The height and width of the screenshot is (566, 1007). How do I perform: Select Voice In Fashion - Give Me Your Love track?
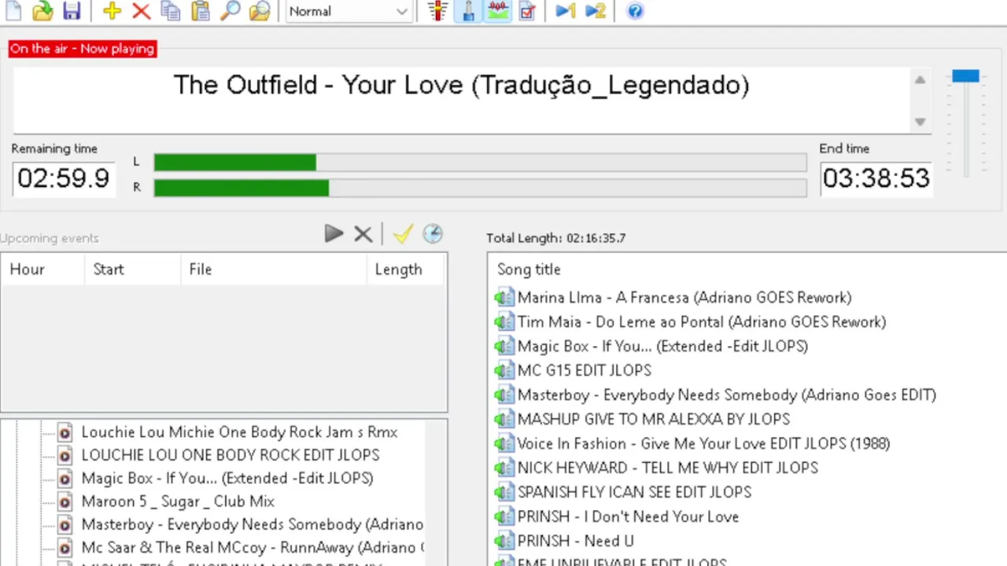(x=703, y=443)
